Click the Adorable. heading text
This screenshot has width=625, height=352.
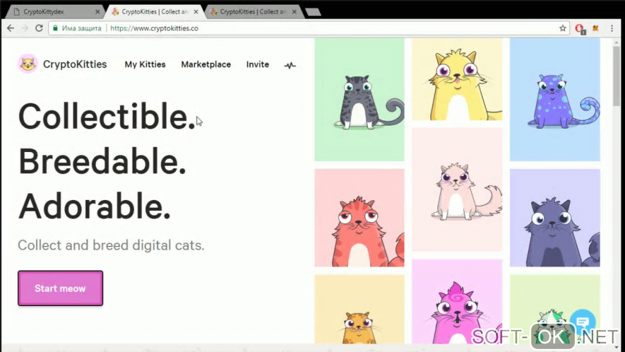point(94,206)
